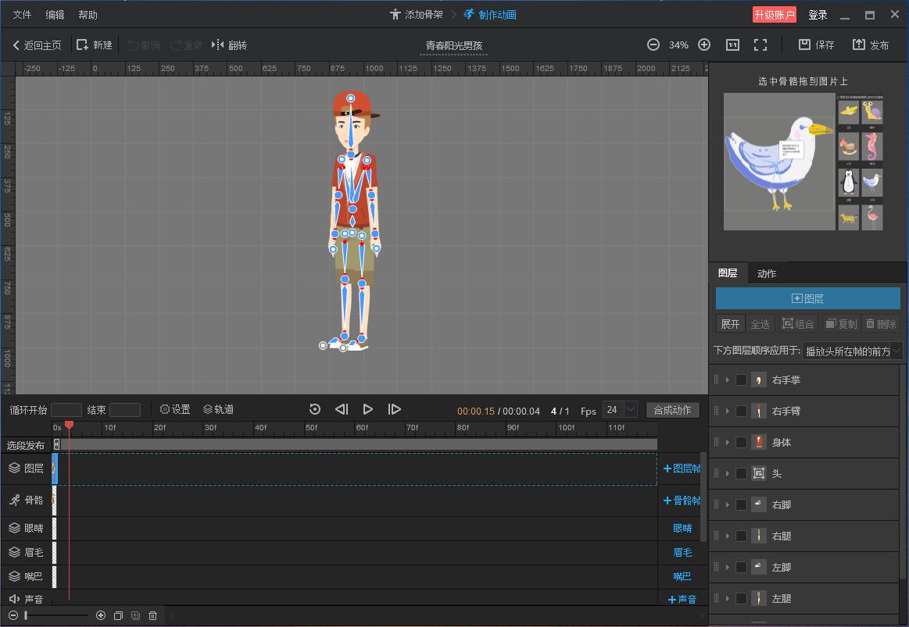Click the 轨道 track icon above the timeline
Screen dimensions: 909x627
[219, 408]
